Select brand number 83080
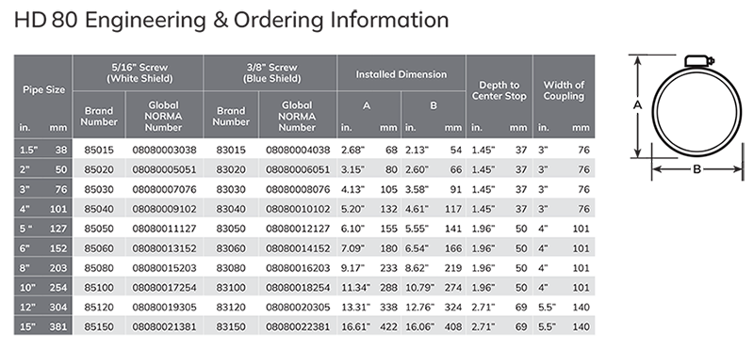Screen dimensions: 754x349 coord(231,268)
